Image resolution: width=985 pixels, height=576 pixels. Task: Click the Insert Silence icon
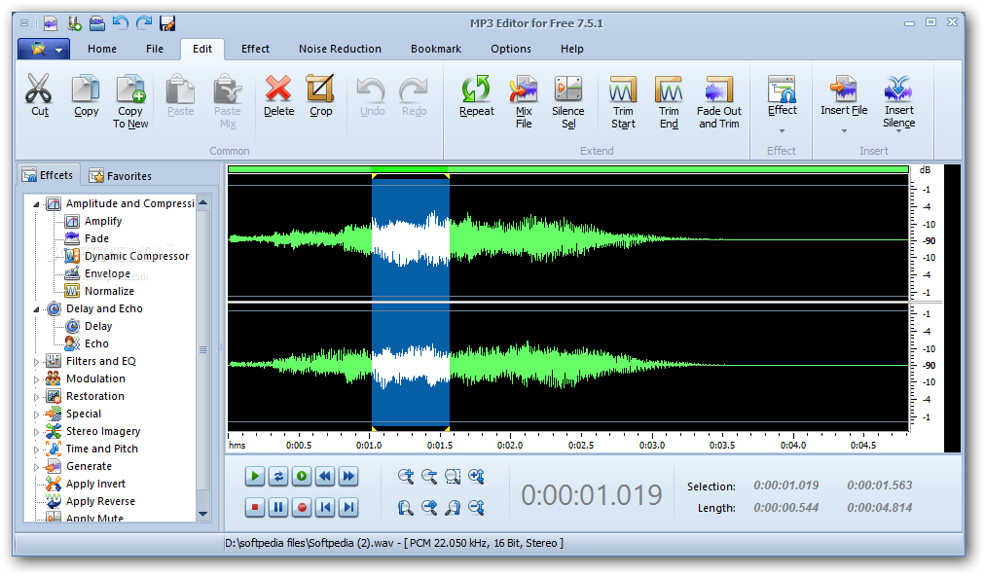click(898, 89)
